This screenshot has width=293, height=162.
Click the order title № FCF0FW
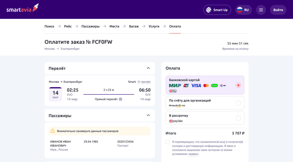pos(78,42)
